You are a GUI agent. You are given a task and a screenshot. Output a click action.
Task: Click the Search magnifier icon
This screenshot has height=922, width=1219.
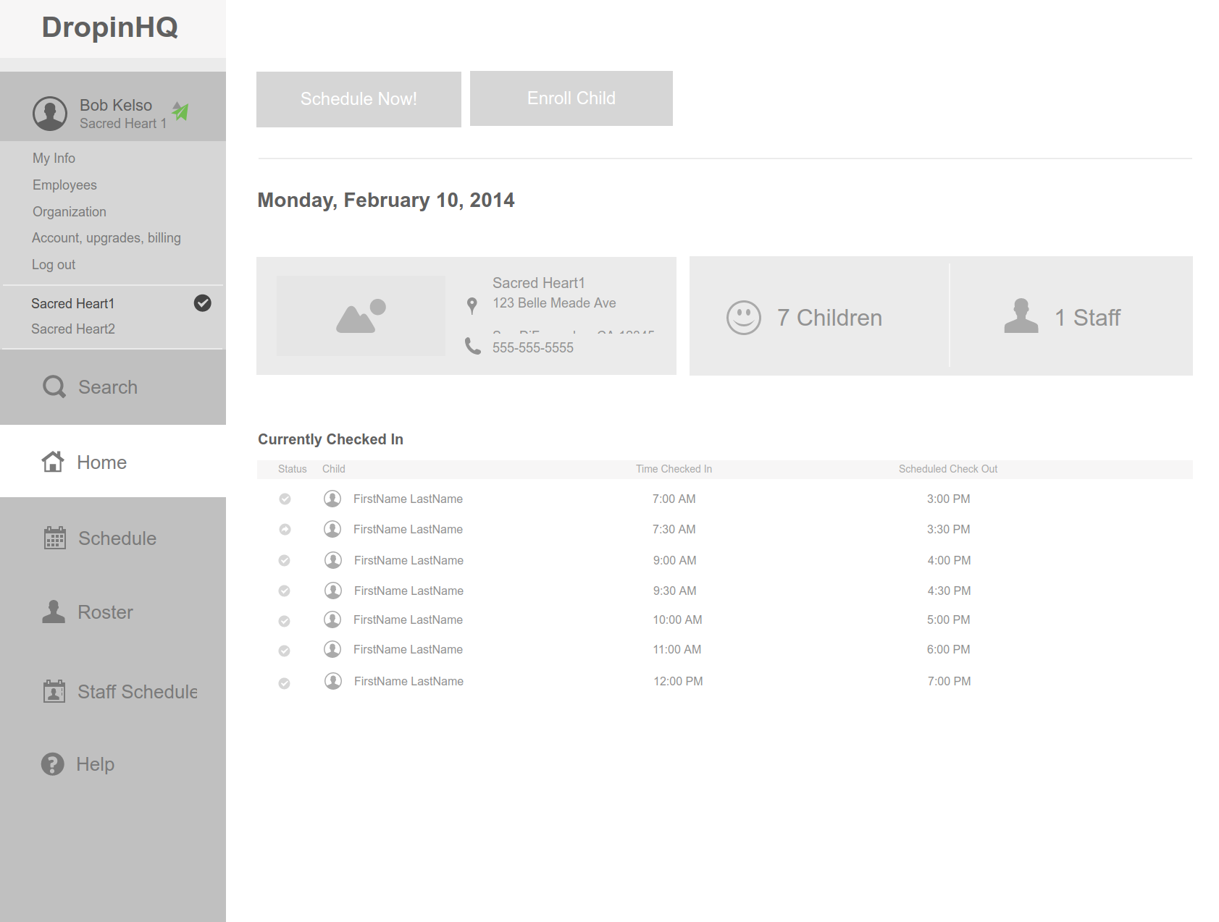pyautogui.click(x=54, y=386)
